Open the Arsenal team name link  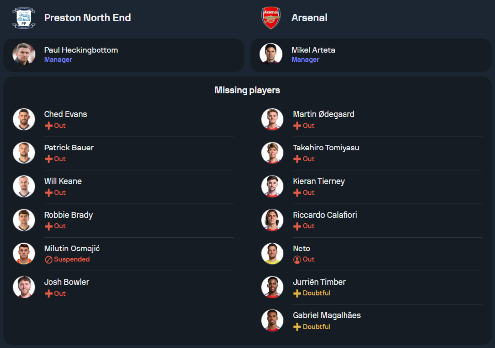[309, 18]
